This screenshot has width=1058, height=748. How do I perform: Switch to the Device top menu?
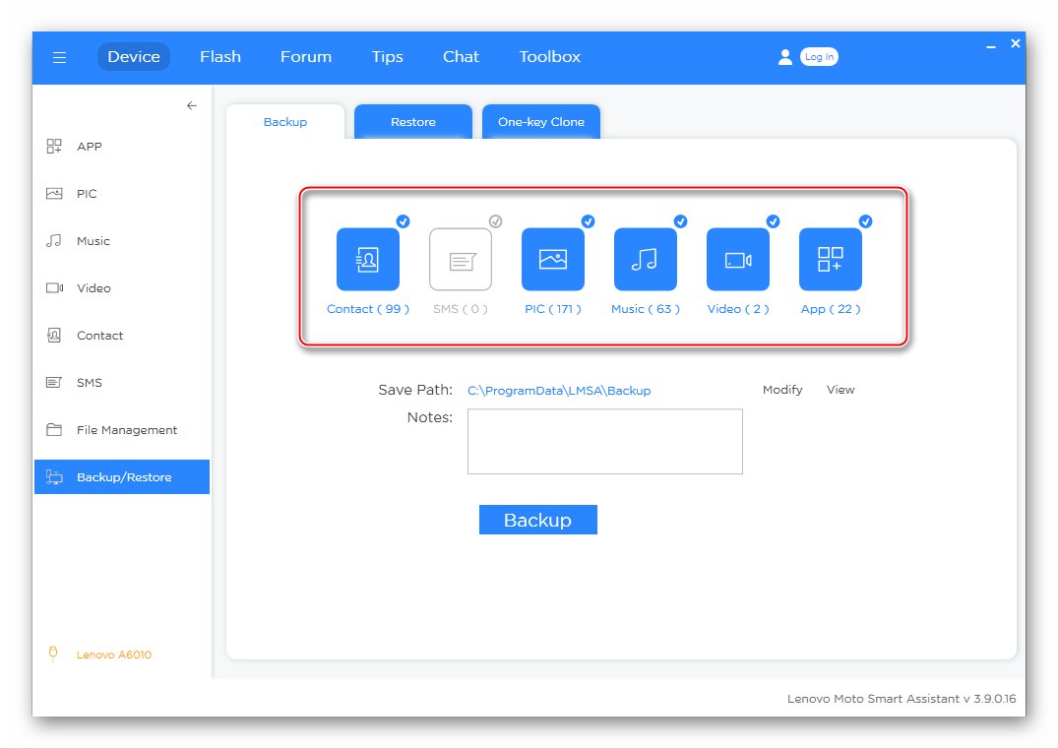(x=134, y=57)
